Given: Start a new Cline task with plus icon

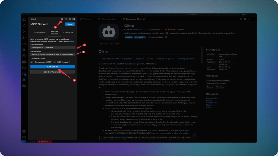Looking at the screenshot, I should click(x=58, y=19).
